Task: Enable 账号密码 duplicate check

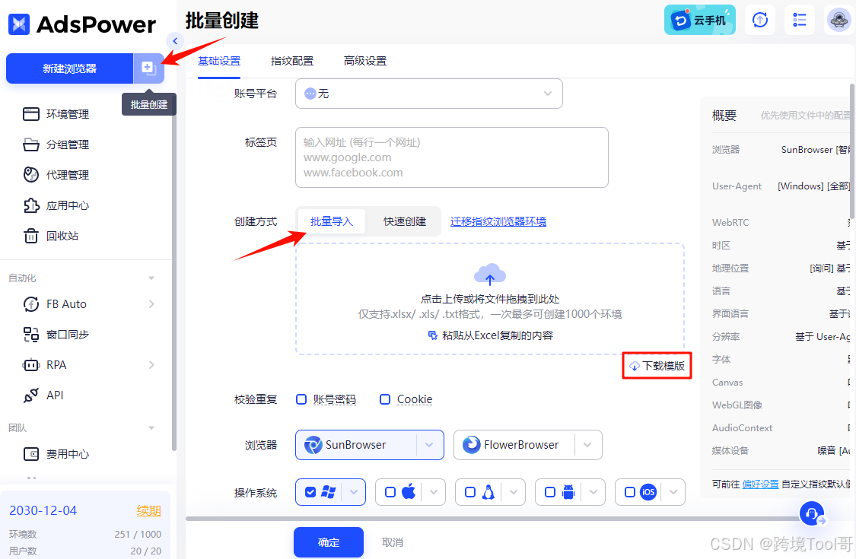Action: tap(301, 399)
